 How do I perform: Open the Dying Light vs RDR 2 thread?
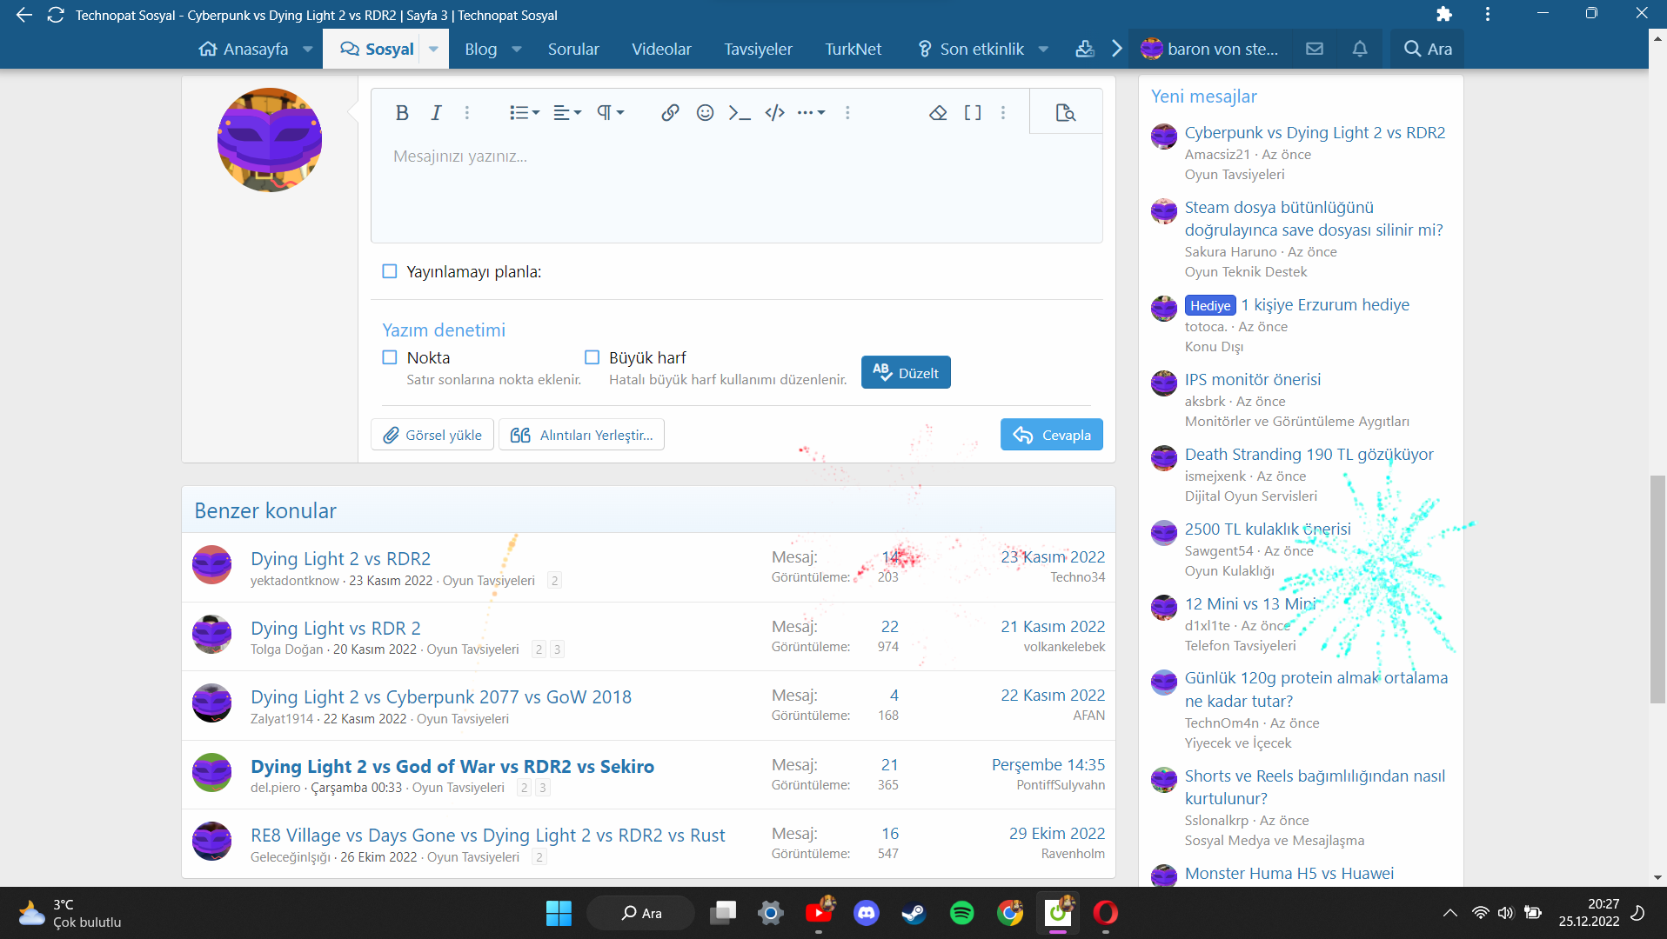pyautogui.click(x=335, y=628)
